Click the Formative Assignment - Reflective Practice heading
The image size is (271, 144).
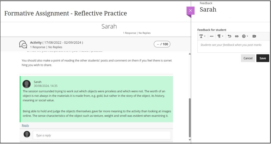click(x=66, y=13)
